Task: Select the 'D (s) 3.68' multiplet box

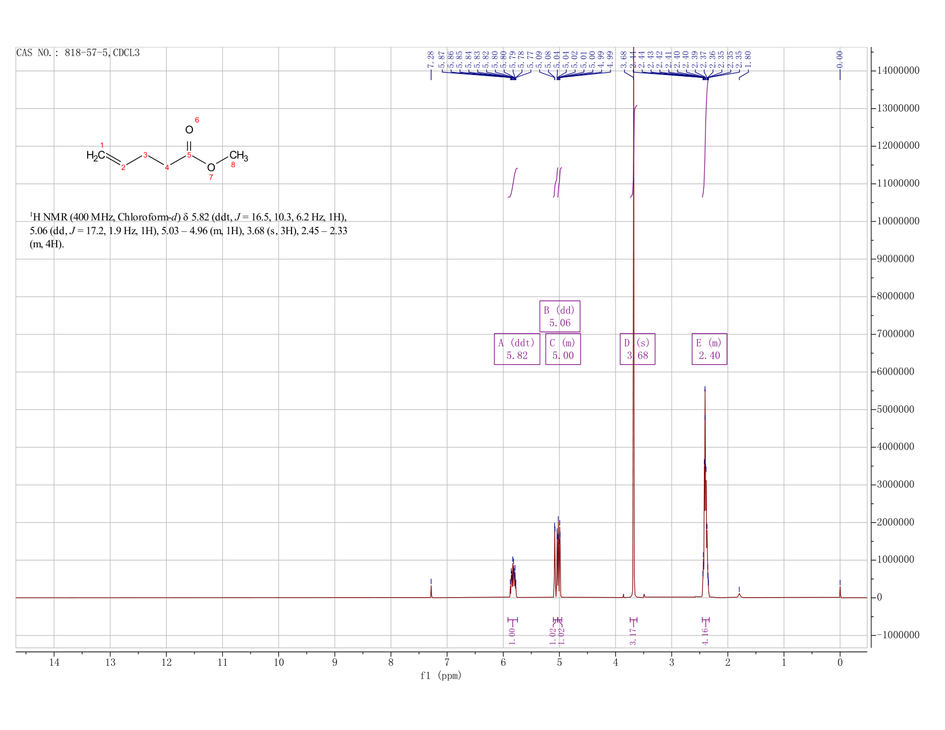Action: (x=637, y=349)
